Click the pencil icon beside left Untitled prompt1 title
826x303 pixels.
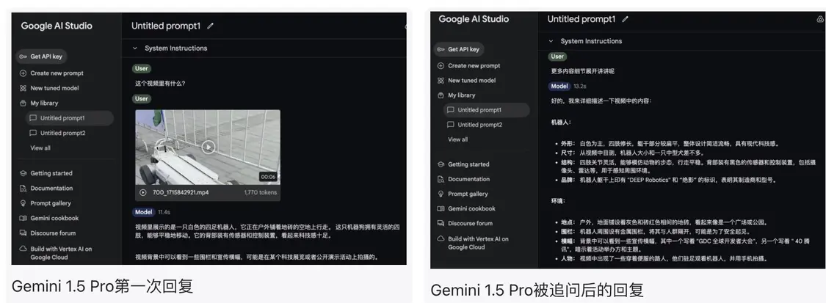pyautogui.click(x=211, y=26)
